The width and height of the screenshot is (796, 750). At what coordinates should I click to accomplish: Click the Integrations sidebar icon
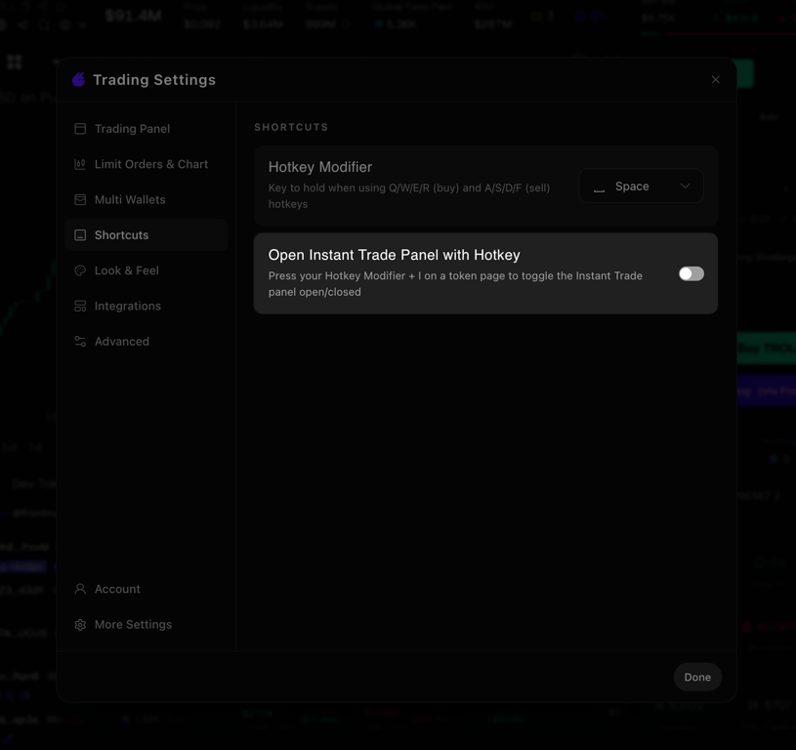[80, 306]
